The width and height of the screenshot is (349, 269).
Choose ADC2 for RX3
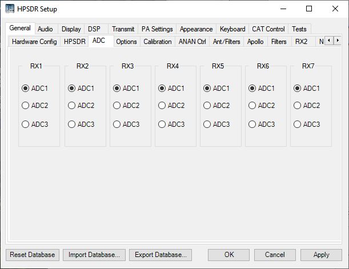[117, 105]
